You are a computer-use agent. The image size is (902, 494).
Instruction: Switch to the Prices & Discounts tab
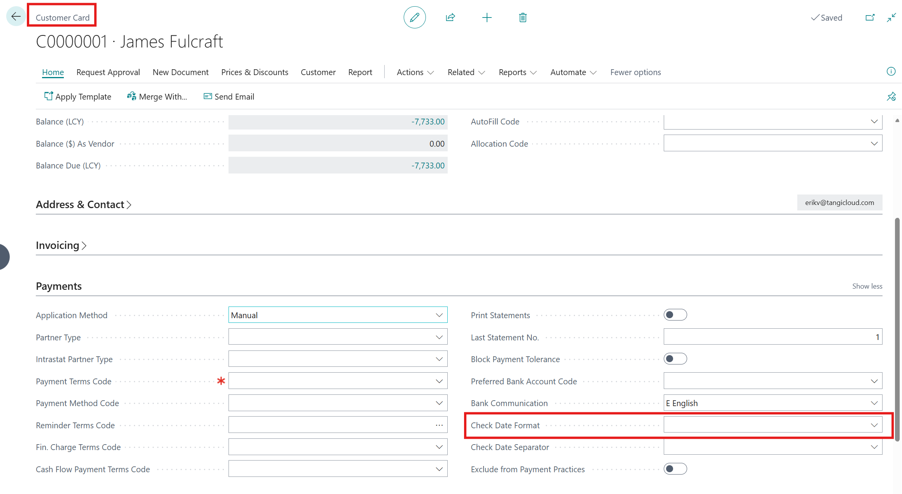pos(255,72)
